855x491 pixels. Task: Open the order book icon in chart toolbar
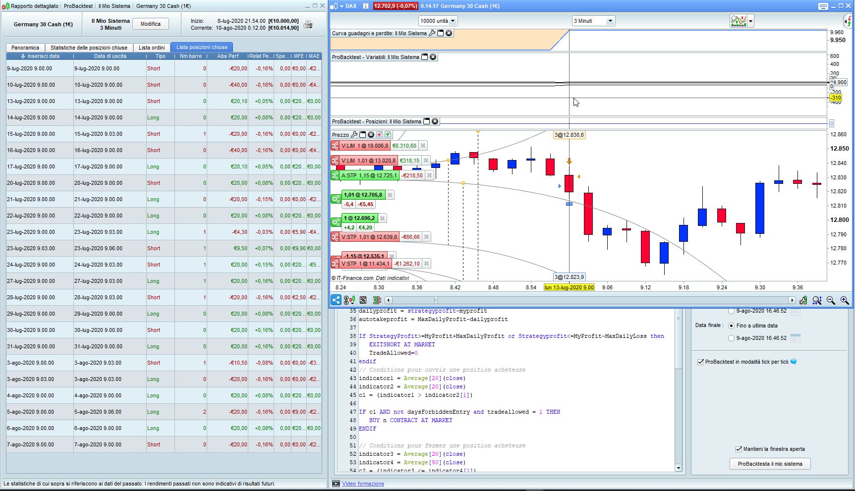(x=377, y=300)
